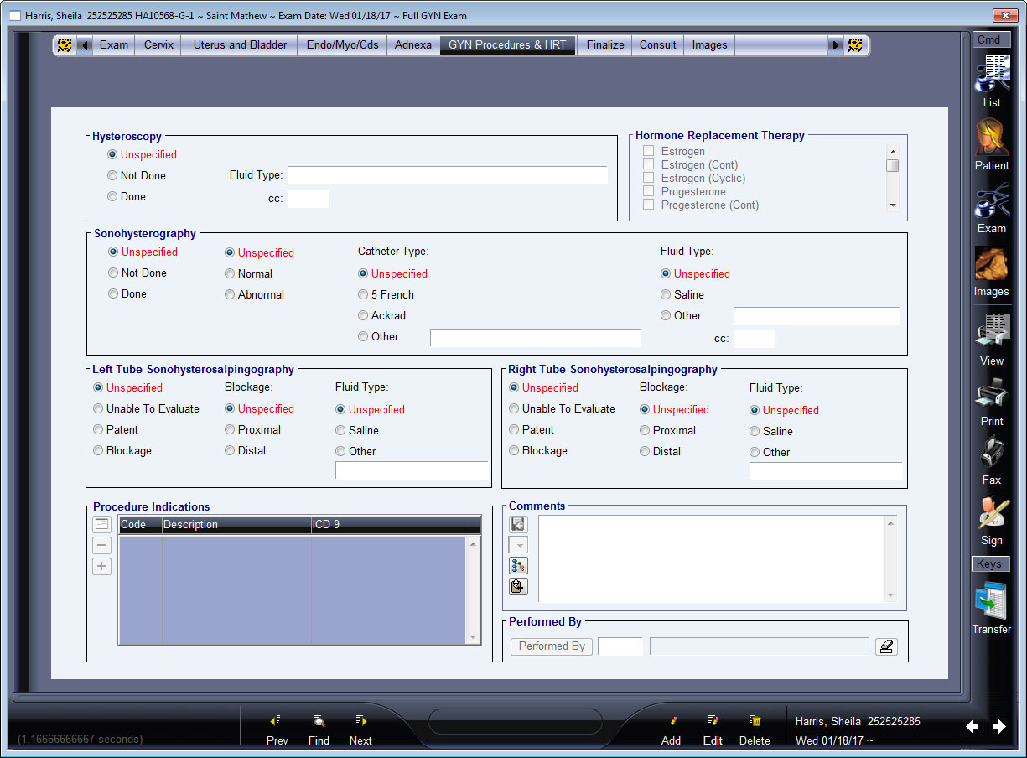
Task: Select Ackrad catheter type
Action: 363,316
